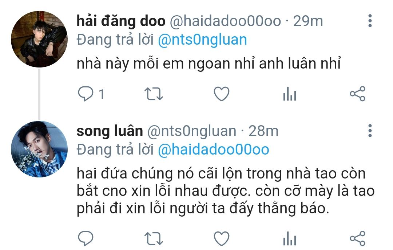393x250 pixels.
Task: Open more options on song luân's tweet
Action: click(x=370, y=131)
